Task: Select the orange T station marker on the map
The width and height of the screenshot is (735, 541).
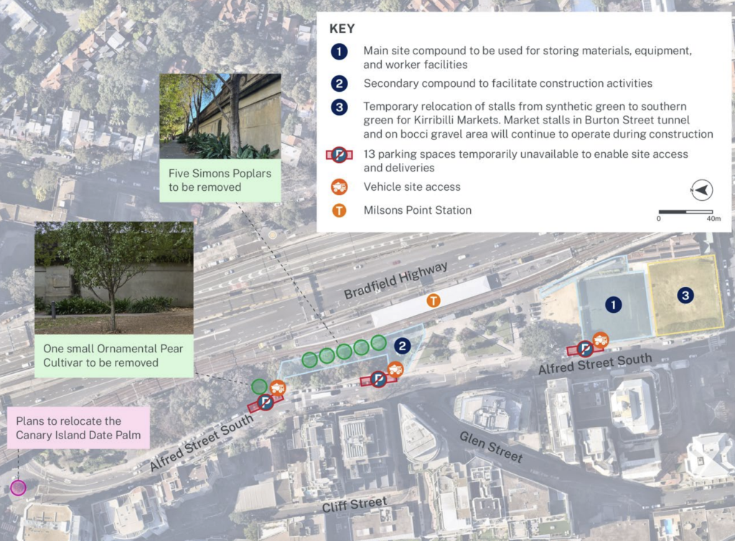Action: [434, 301]
